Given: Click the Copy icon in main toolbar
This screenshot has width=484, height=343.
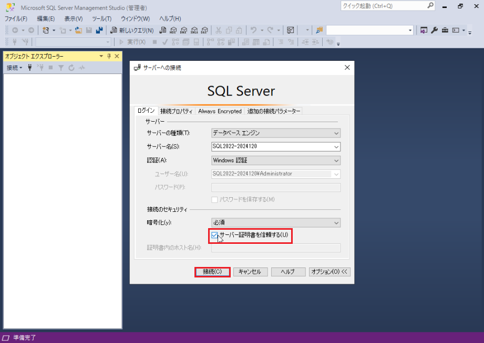Looking at the screenshot, I should (x=229, y=30).
